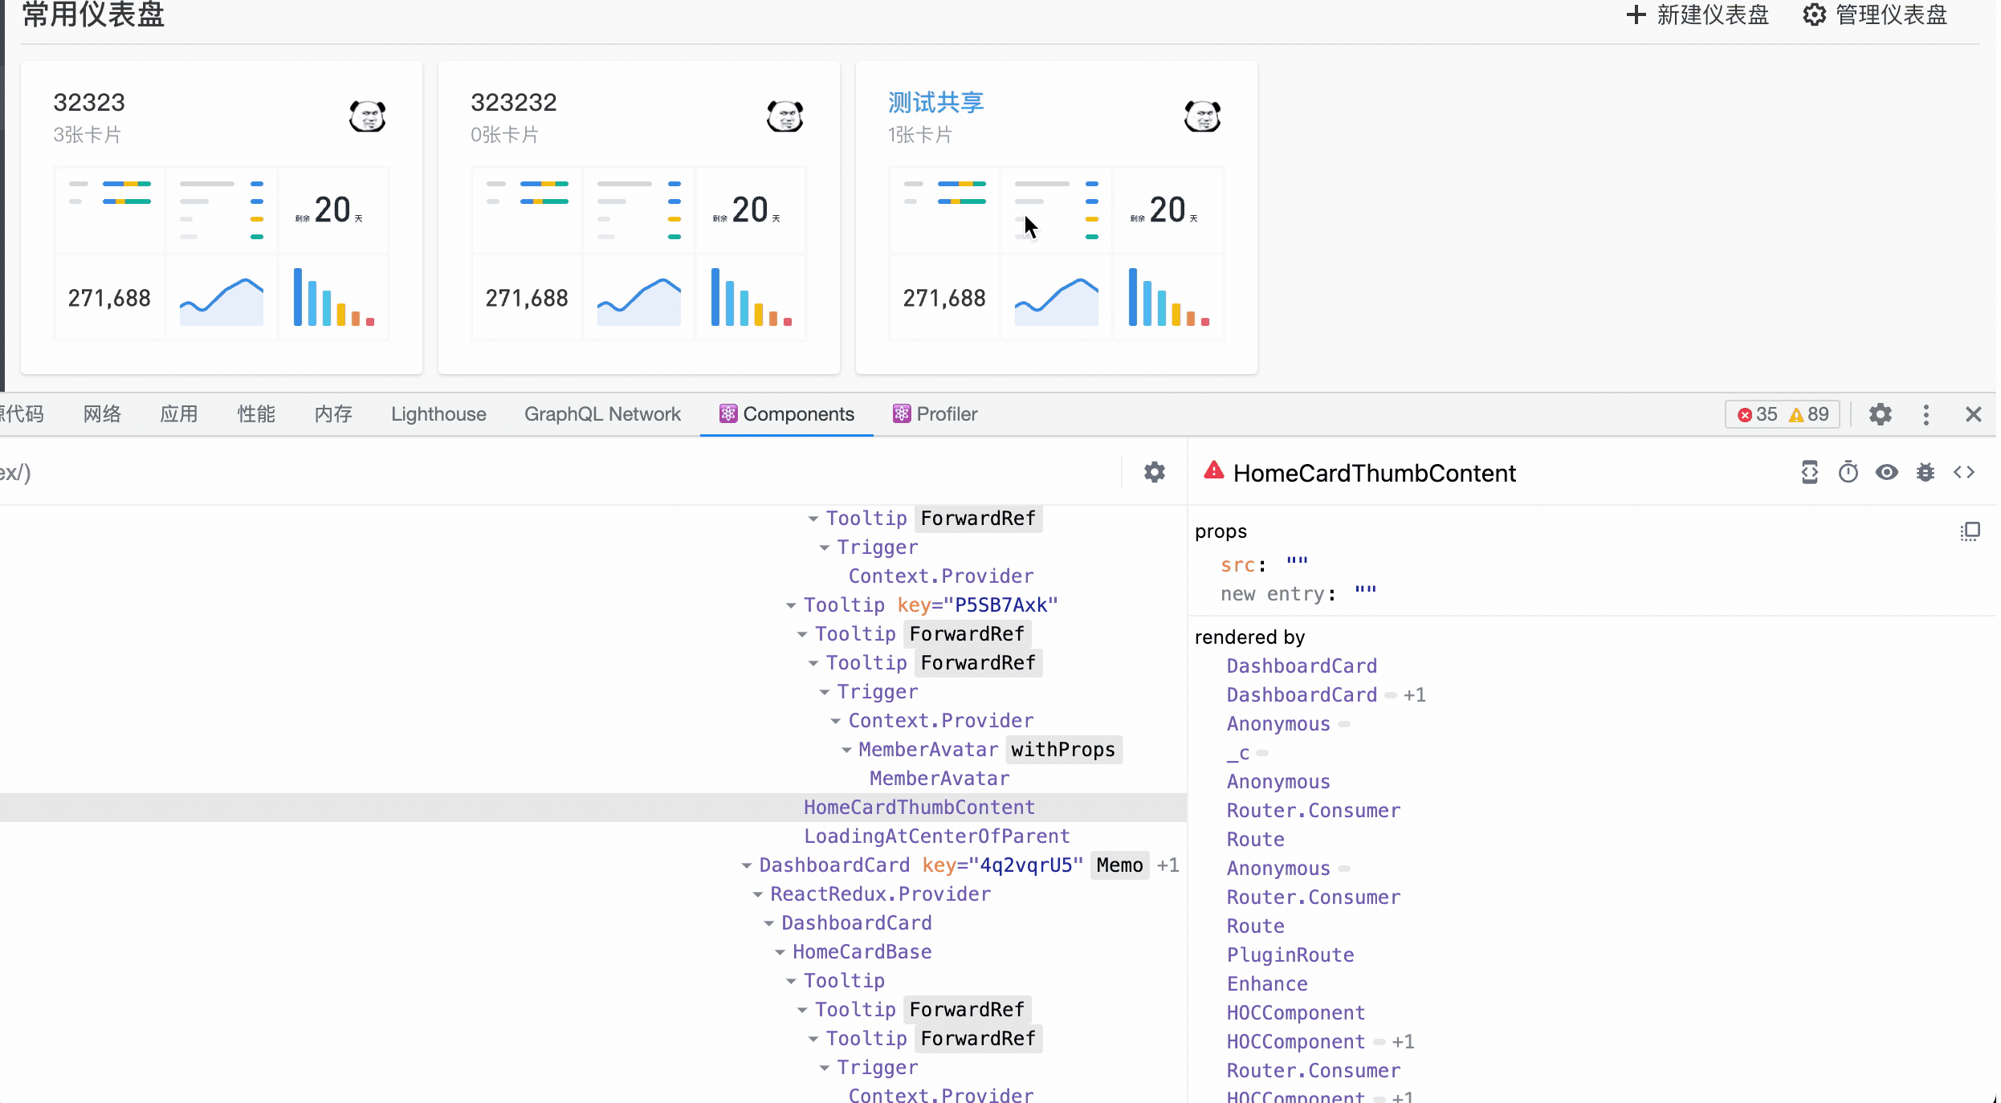
Task: Open DevTools settings gear icon
Action: (1880, 414)
